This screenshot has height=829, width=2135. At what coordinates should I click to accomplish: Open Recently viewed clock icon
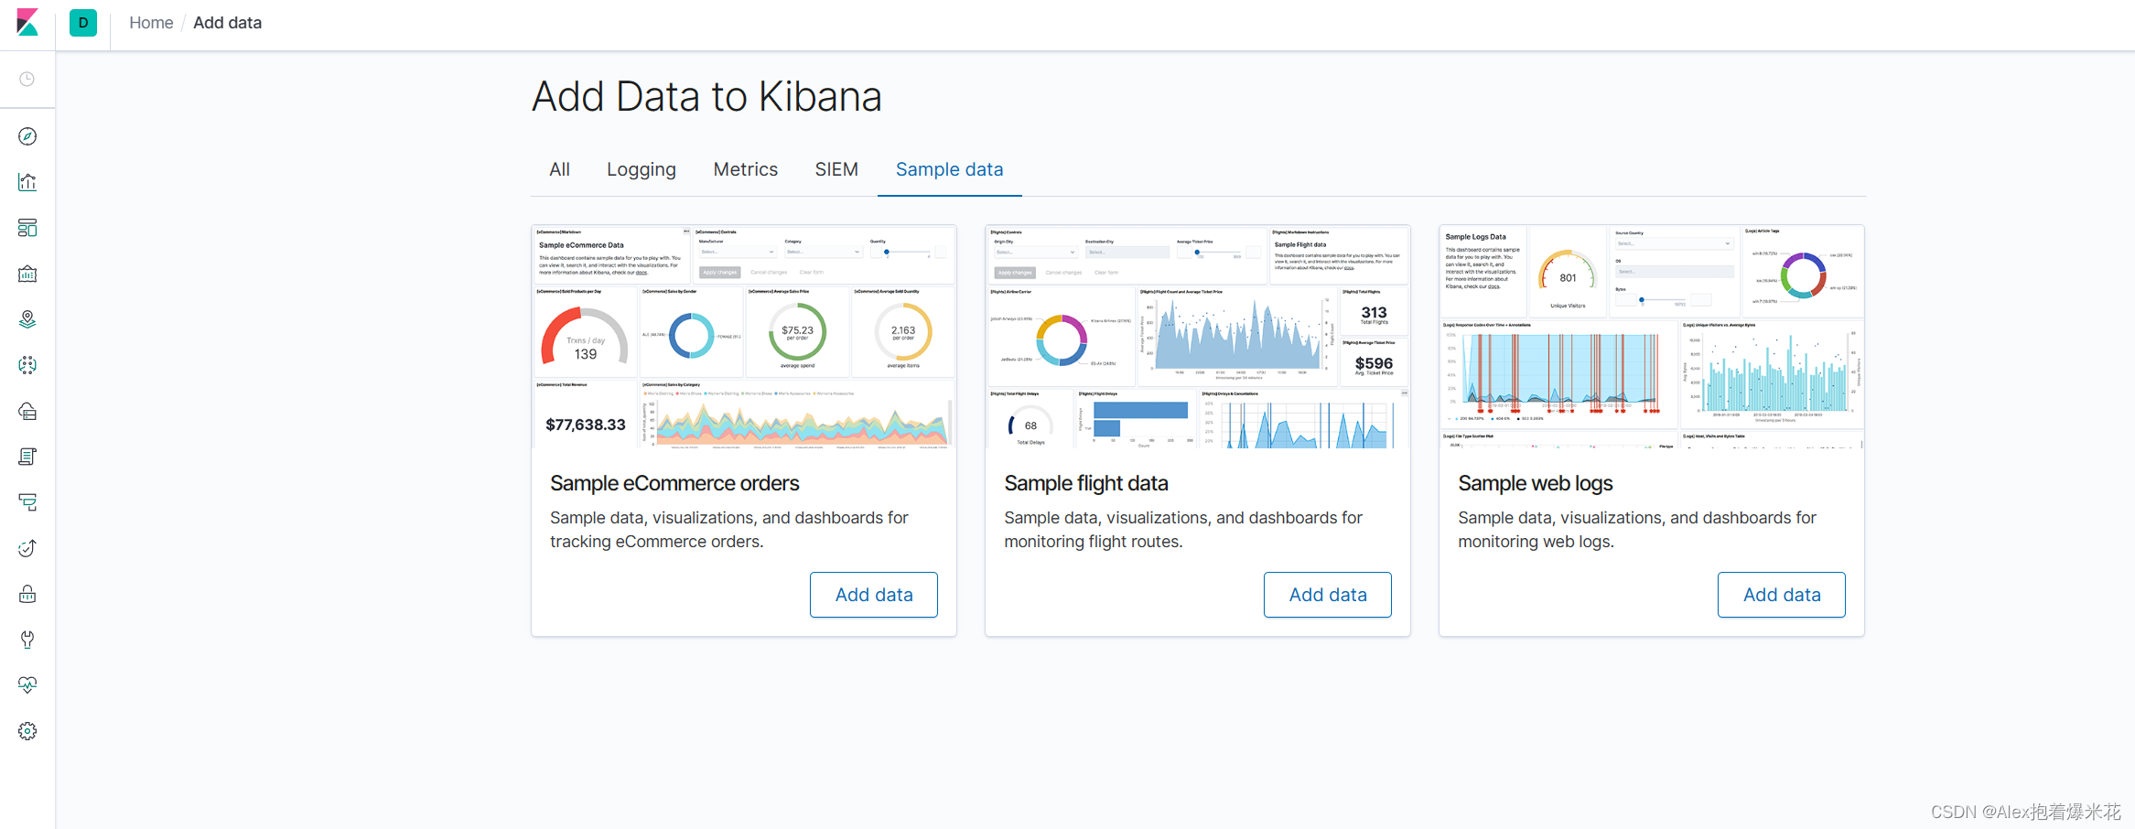(x=27, y=80)
